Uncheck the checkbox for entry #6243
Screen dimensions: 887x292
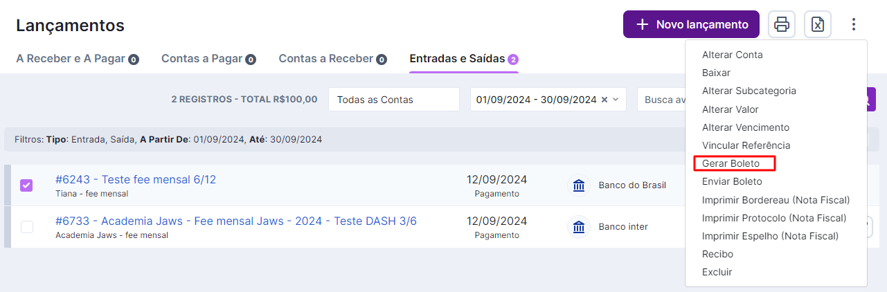click(26, 185)
